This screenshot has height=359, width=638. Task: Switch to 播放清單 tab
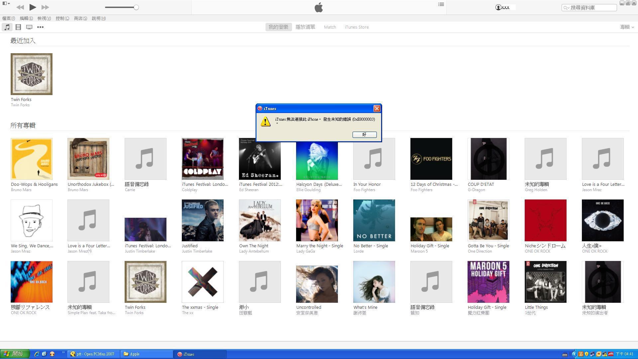[305, 27]
